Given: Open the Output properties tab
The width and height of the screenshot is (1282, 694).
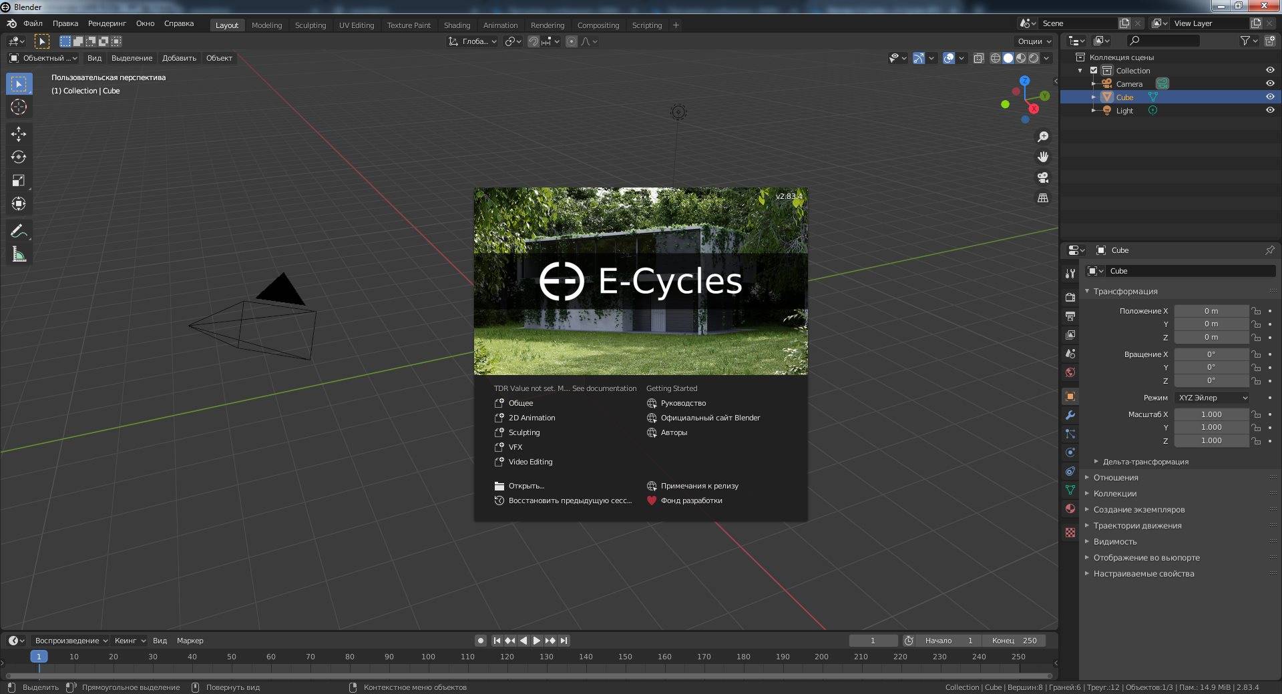Looking at the screenshot, I should pos(1070,316).
